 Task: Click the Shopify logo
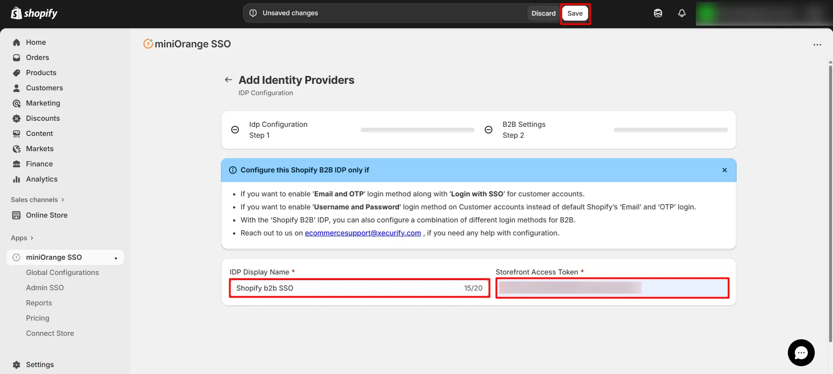[34, 13]
